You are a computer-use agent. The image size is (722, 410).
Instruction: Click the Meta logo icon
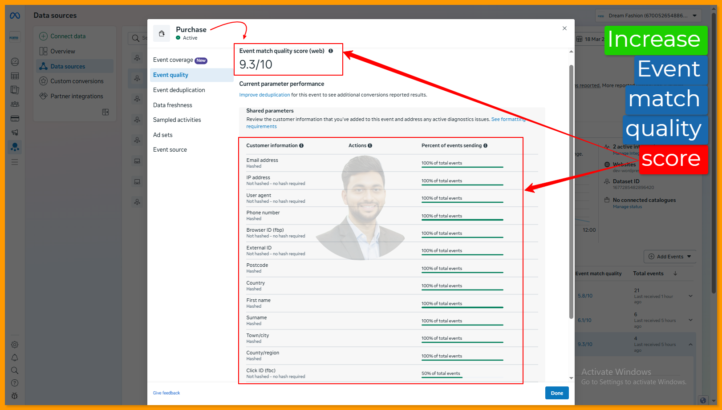tap(15, 16)
